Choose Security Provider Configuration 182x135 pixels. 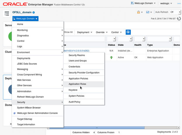[84, 73]
